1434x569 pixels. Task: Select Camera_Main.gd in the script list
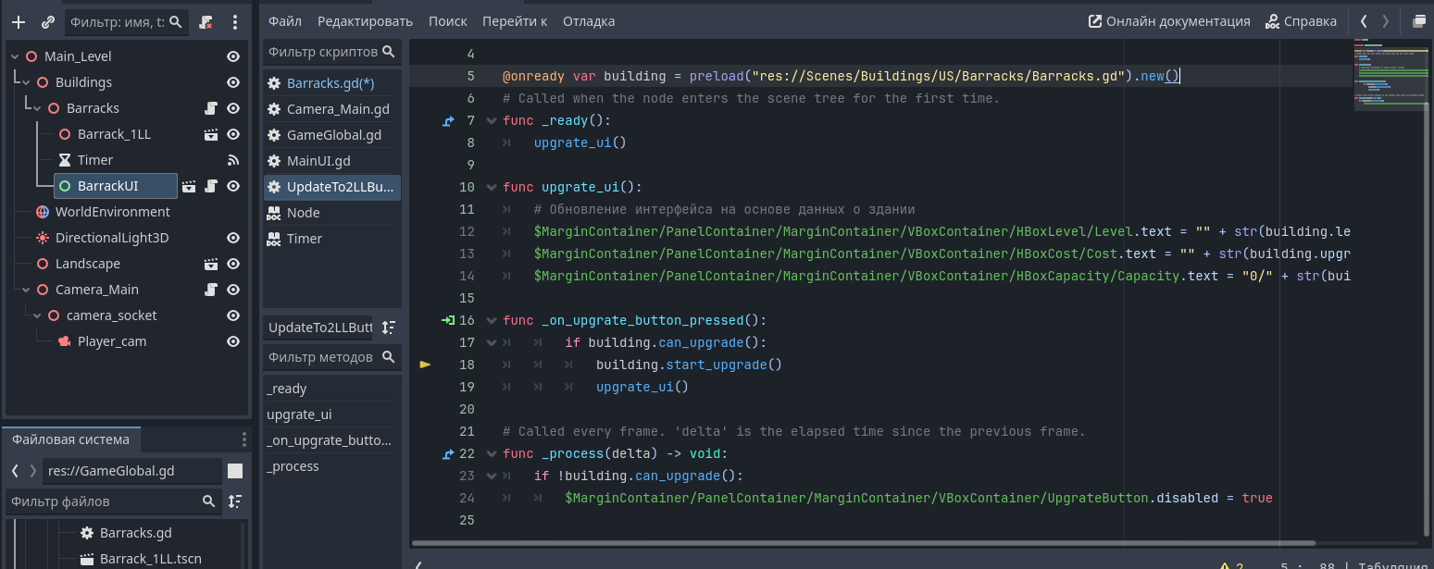[x=337, y=109]
